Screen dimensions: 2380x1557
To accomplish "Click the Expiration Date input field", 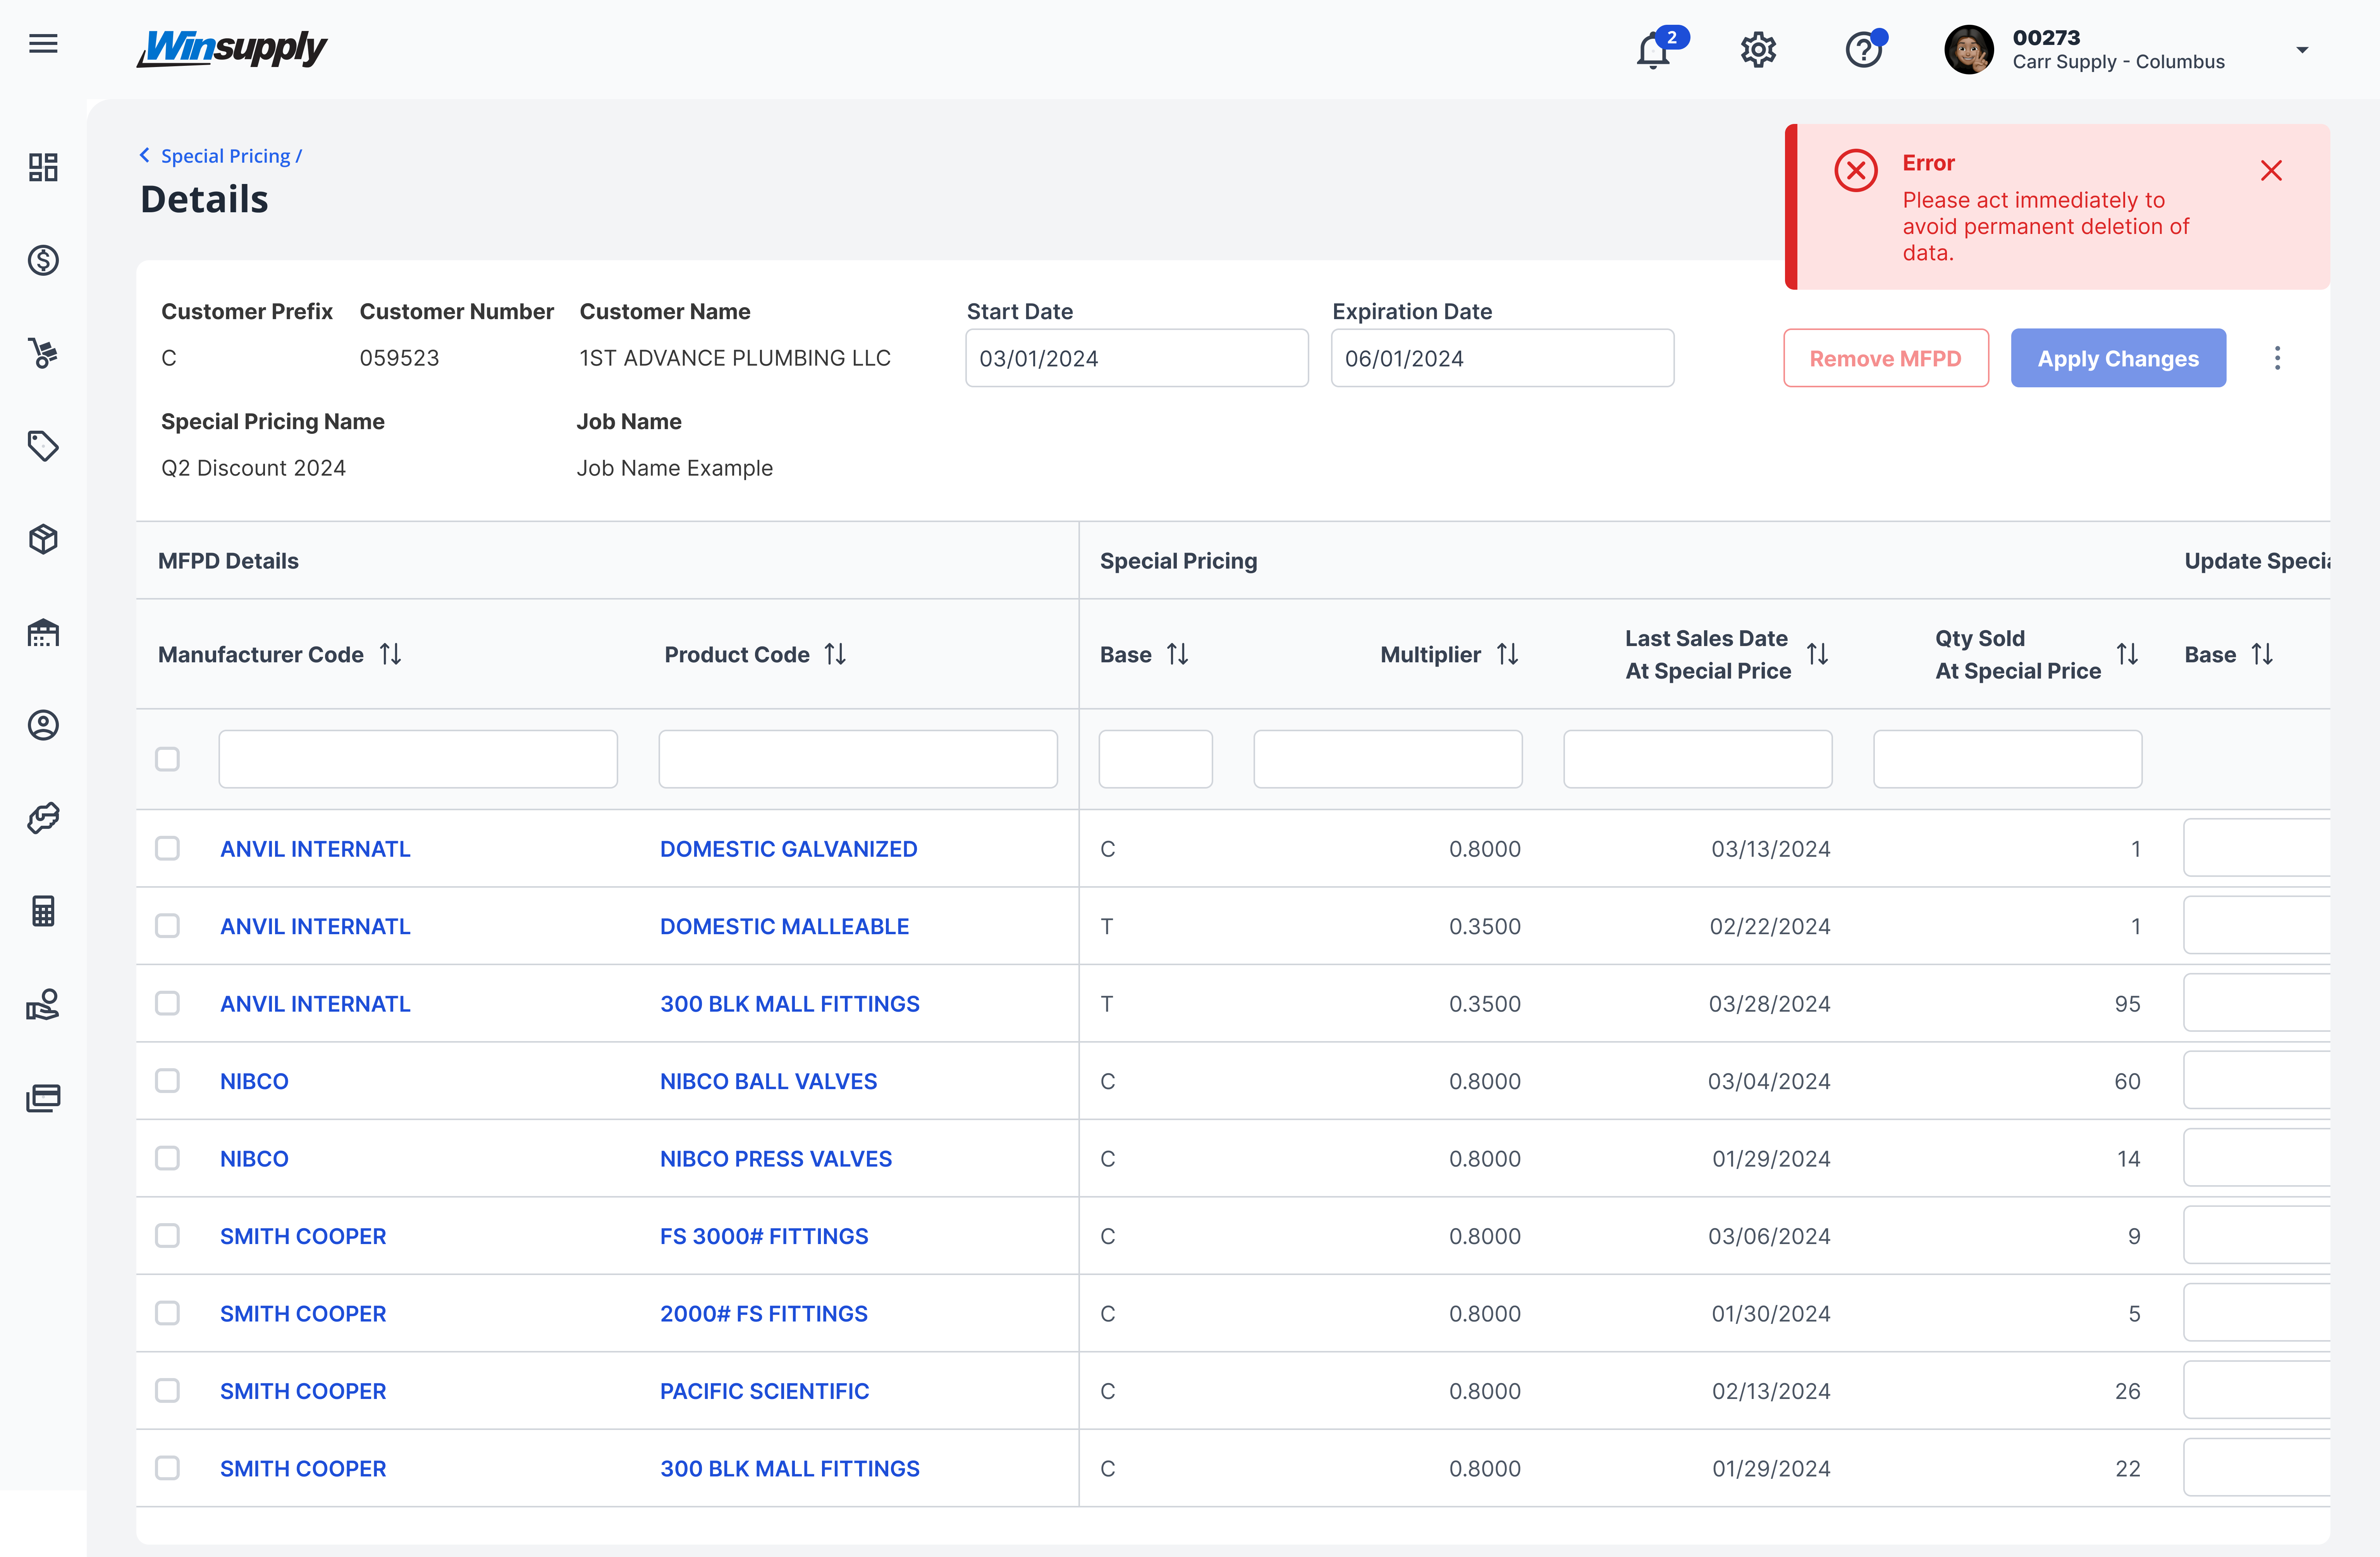I will click(x=1502, y=358).
